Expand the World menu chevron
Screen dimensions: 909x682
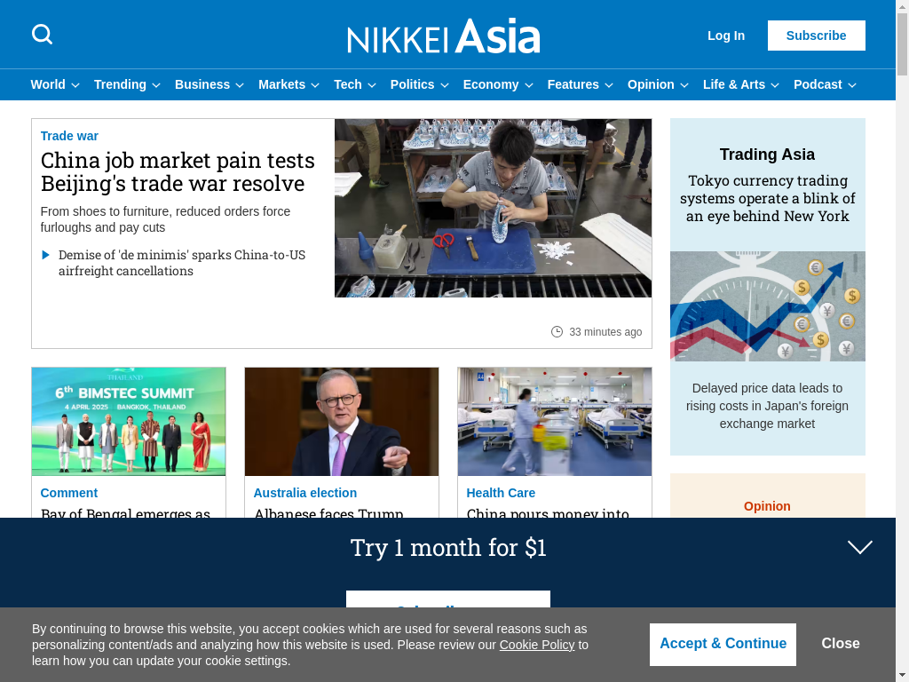click(x=75, y=85)
